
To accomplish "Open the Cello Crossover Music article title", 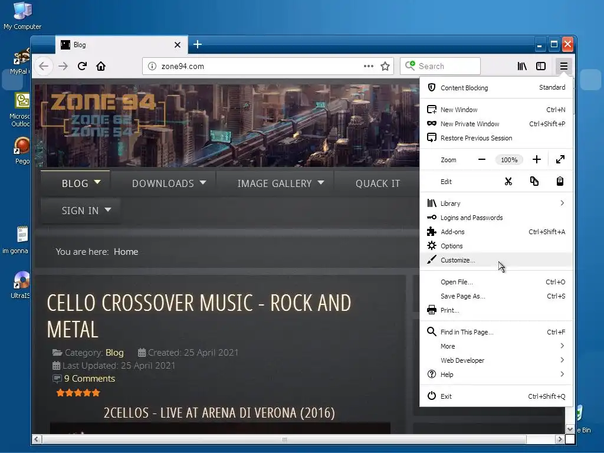I will click(199, 316).
